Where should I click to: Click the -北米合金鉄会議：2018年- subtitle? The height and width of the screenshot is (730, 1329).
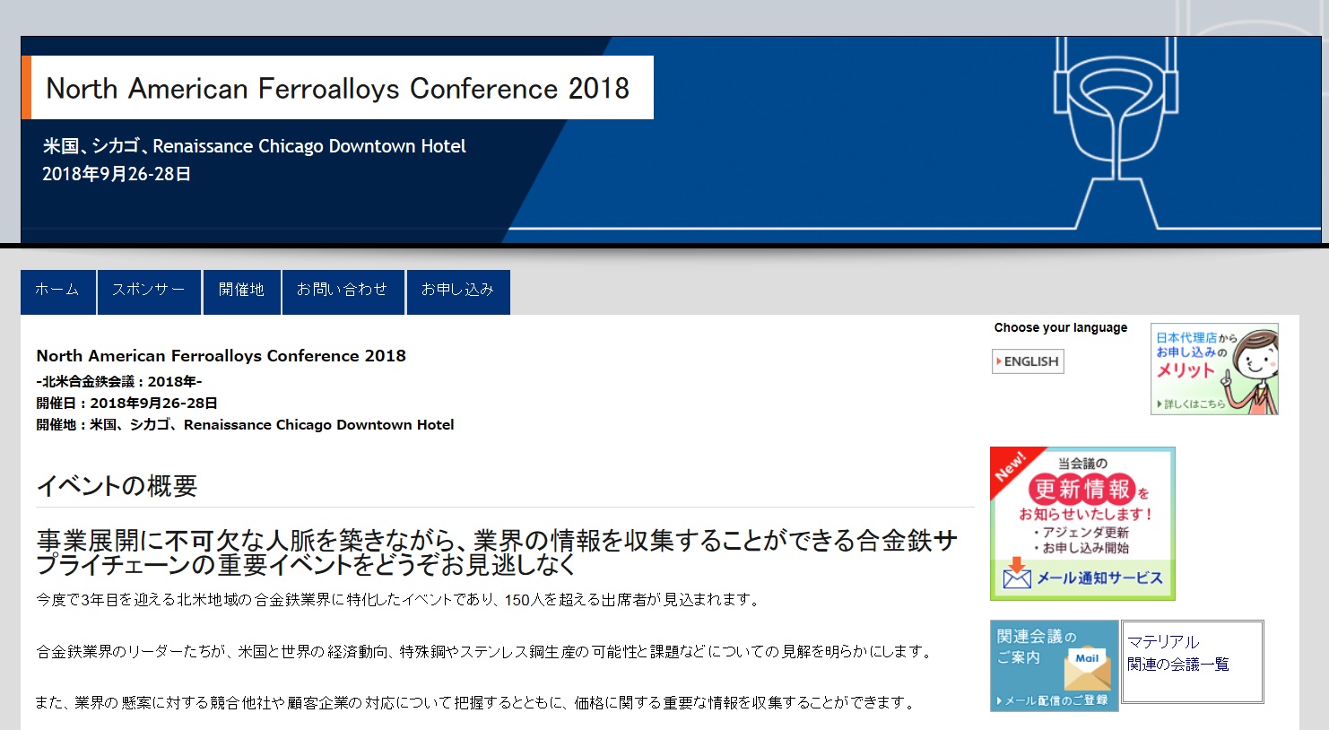119,381
